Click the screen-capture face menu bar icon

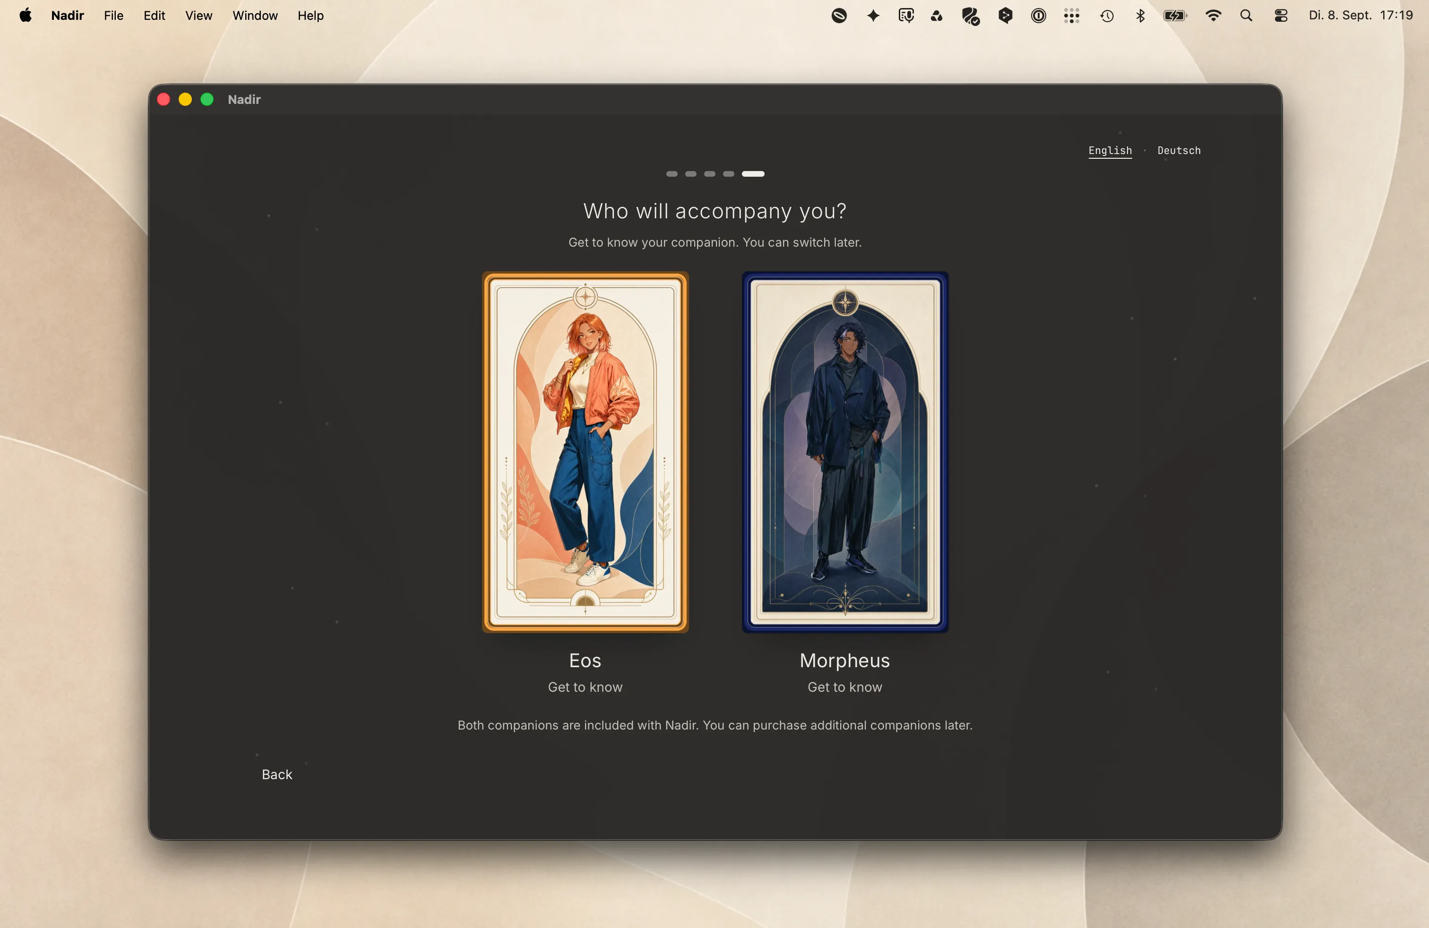906,16
